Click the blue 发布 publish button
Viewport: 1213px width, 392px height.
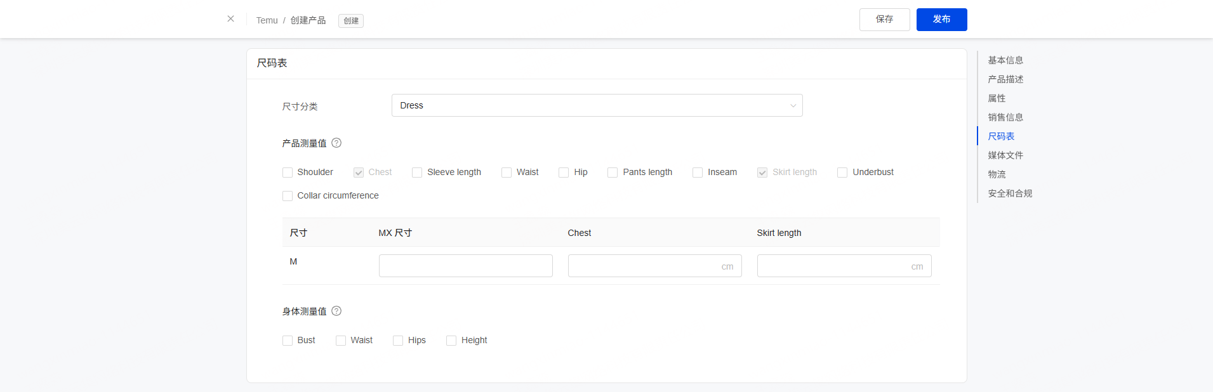coord(941,20)
